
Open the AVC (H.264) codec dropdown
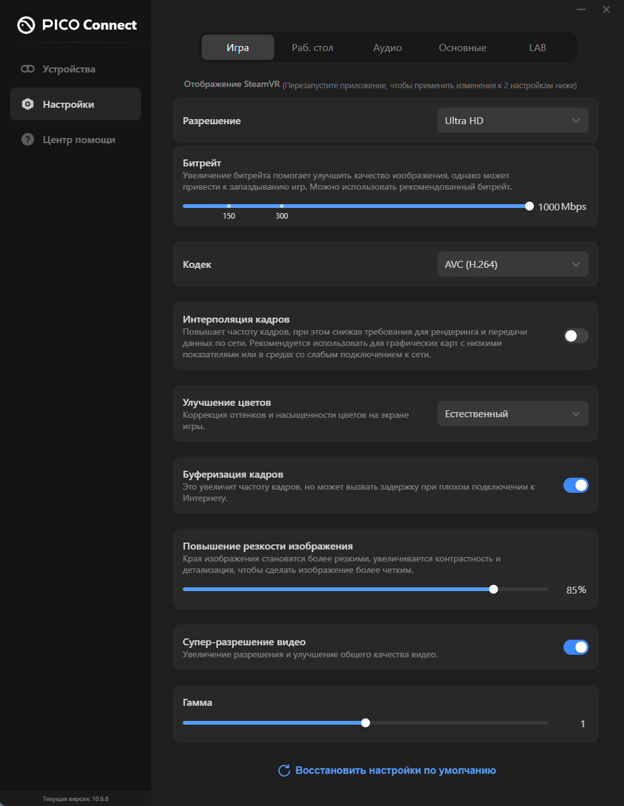[x=512, y=264]
